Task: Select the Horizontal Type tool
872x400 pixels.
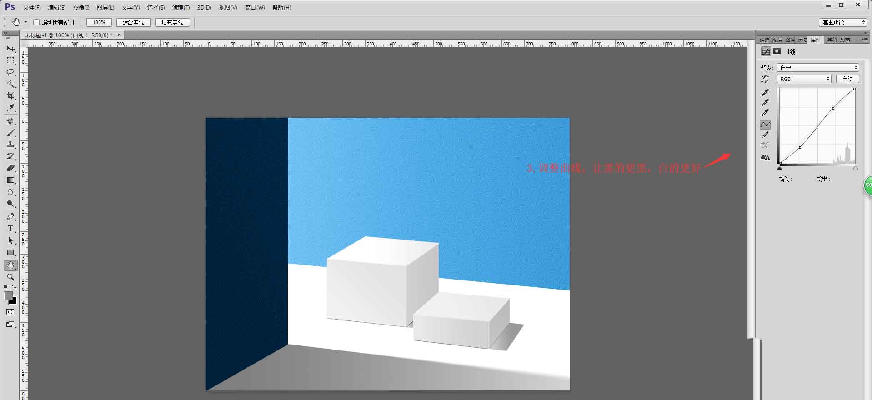Action: pos(10,229)
